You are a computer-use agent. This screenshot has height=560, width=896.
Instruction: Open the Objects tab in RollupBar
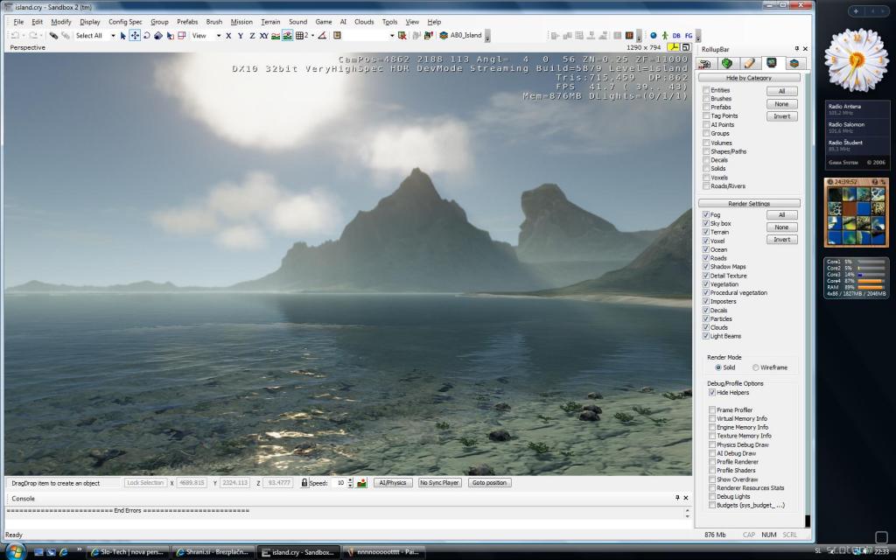[x=706, y=63]
